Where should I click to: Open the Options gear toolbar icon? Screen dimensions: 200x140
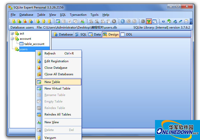pos(143,21)
